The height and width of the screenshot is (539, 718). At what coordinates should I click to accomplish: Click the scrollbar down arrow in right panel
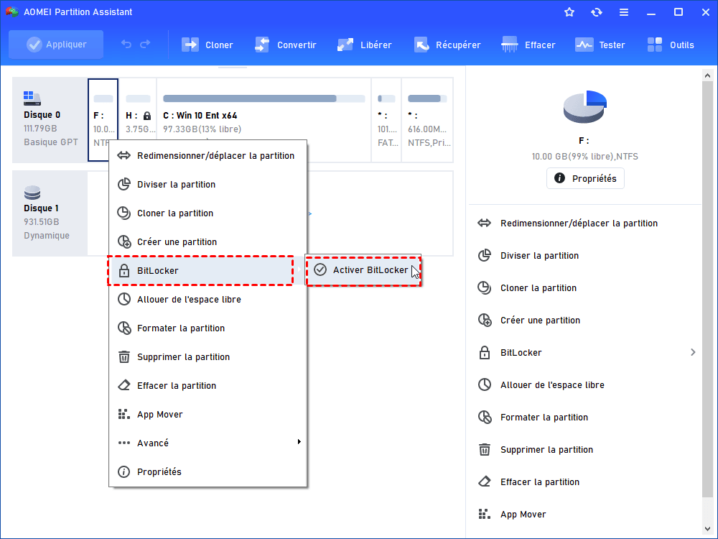click(x=707, y=530)
